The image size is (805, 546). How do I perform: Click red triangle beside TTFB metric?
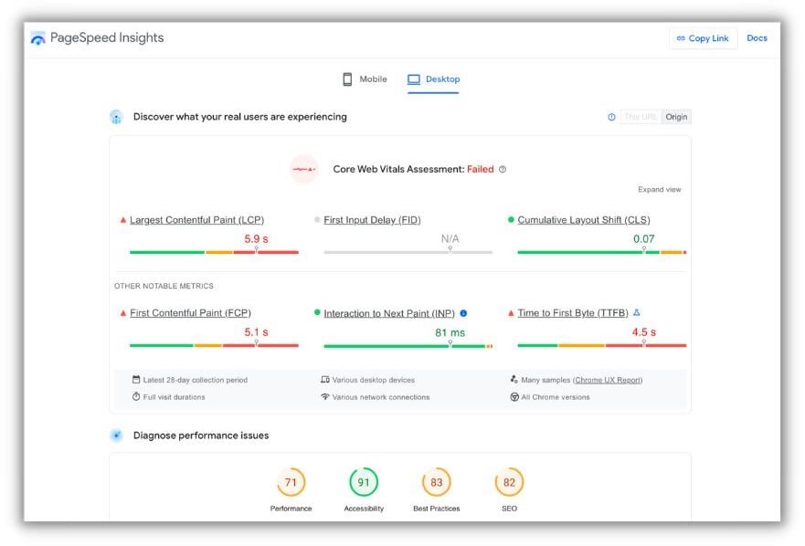[510, 313]
